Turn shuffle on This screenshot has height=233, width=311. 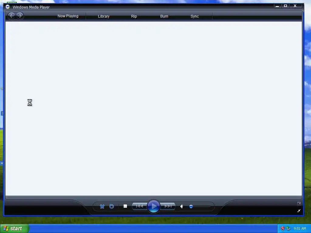tap(102, 206)
